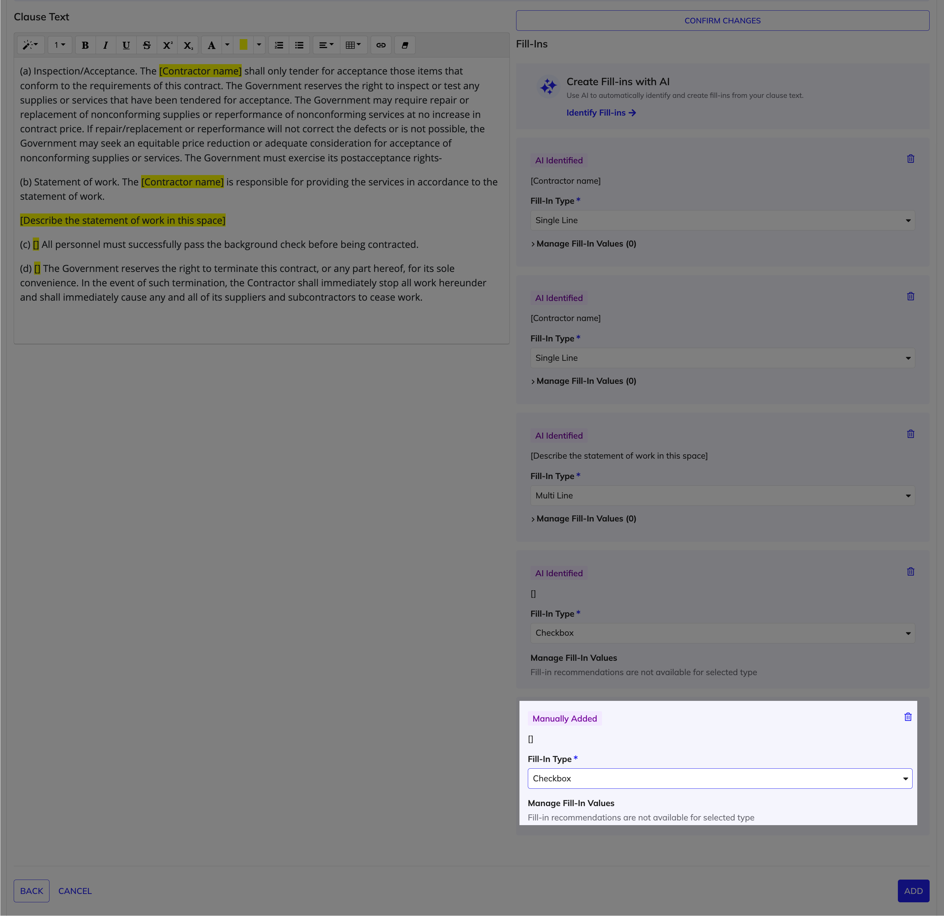This screenshot has height=916, width=944.
Task: Open the font size dropdown showing 1
Action: (60, 45)
